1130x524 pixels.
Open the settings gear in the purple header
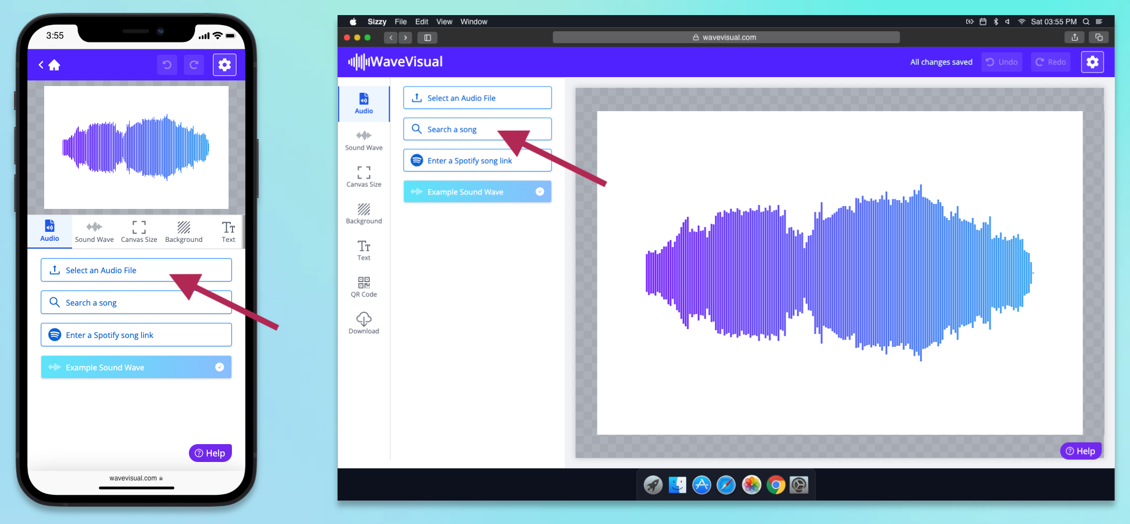pos(1092,62)
